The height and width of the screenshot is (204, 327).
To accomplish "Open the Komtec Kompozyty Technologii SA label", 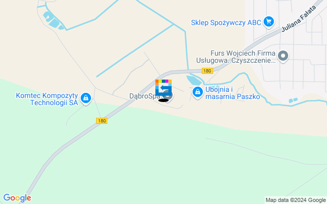I will [47, 99].
